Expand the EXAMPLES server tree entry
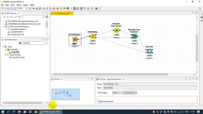203x114 pixels. (x=4, y=24)
